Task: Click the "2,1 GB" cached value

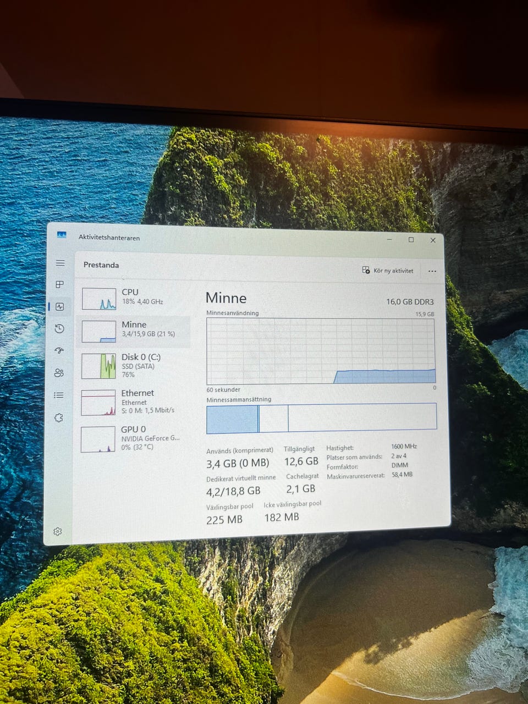Action: (301, 488)
